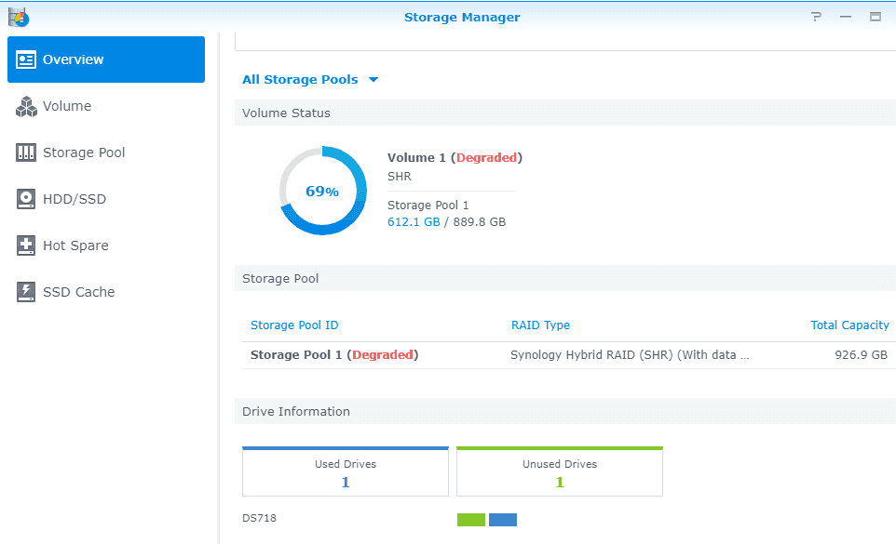Click the blue used drive slot
Image resolution: width=896 pixels, height=544 pixels.
click(x=503, y=520)
